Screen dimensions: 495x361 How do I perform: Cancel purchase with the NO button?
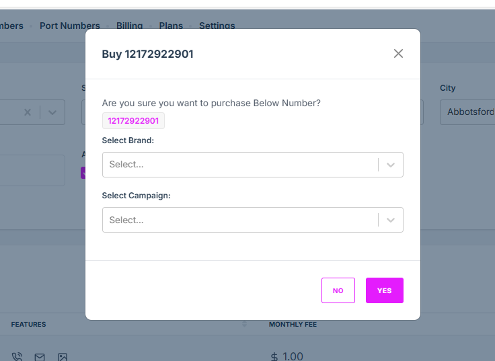[x=338, y=290]
